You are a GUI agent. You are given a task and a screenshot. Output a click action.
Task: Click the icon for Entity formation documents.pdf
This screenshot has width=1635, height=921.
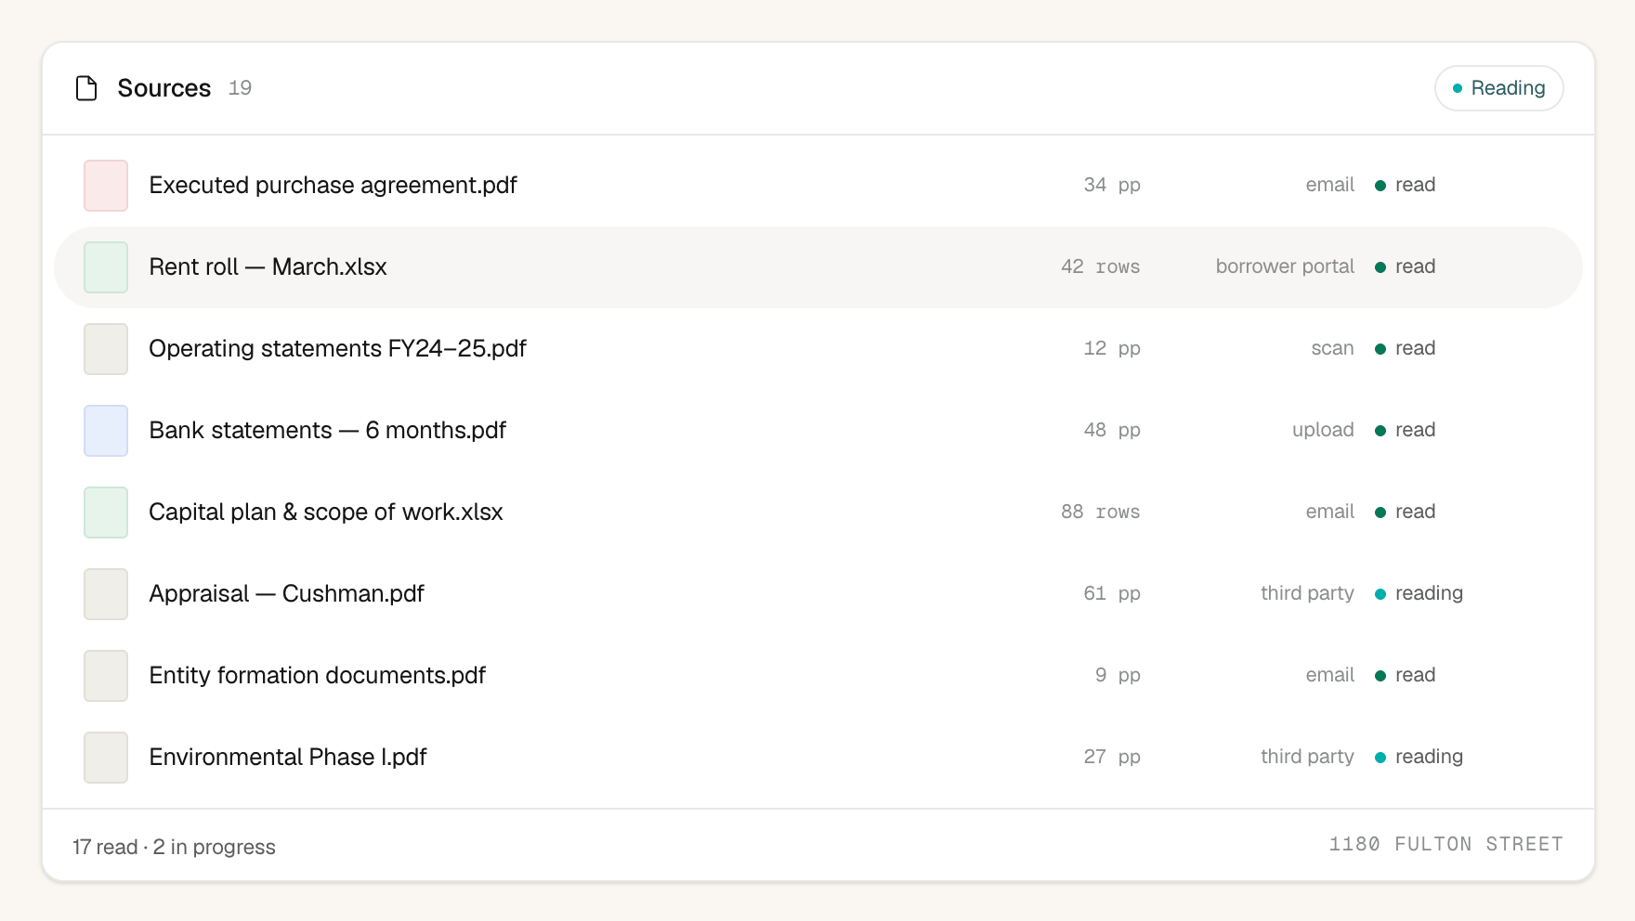pos(106,676)
